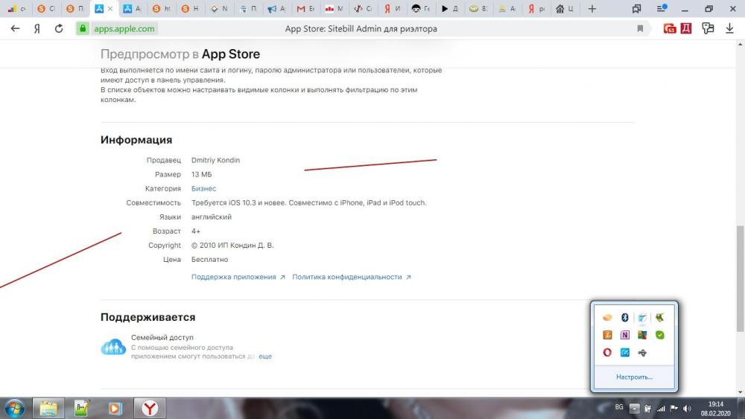Click the Opera icon in the tray popup
745x419 pixels.
pyautogui.click(x=607, y=352)
